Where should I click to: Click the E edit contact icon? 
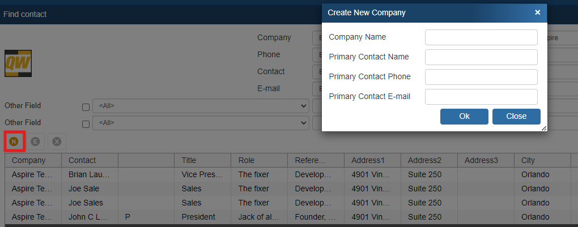coord(35,141)
